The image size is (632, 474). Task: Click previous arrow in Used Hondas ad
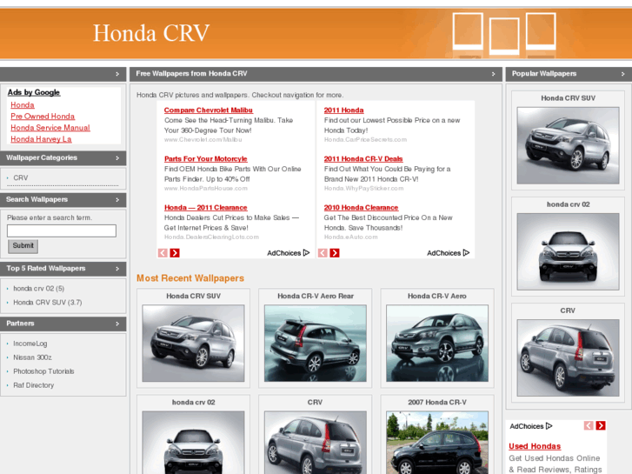click(589, 425)
